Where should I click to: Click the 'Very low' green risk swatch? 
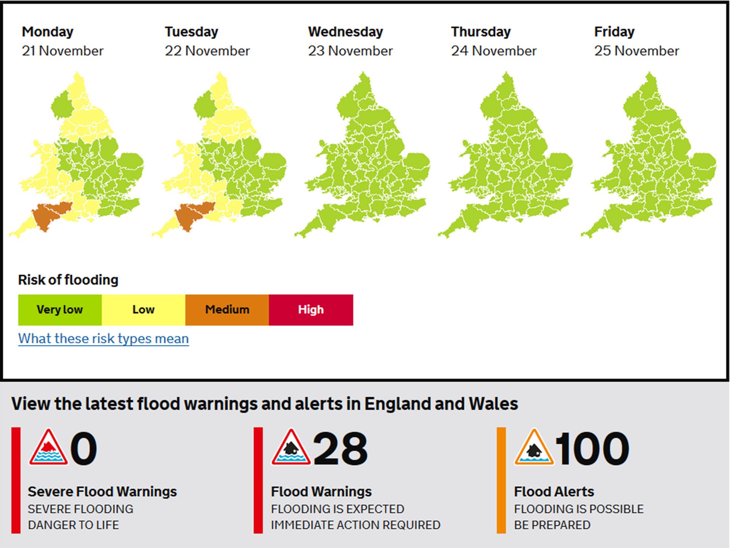tap(60, 310)
